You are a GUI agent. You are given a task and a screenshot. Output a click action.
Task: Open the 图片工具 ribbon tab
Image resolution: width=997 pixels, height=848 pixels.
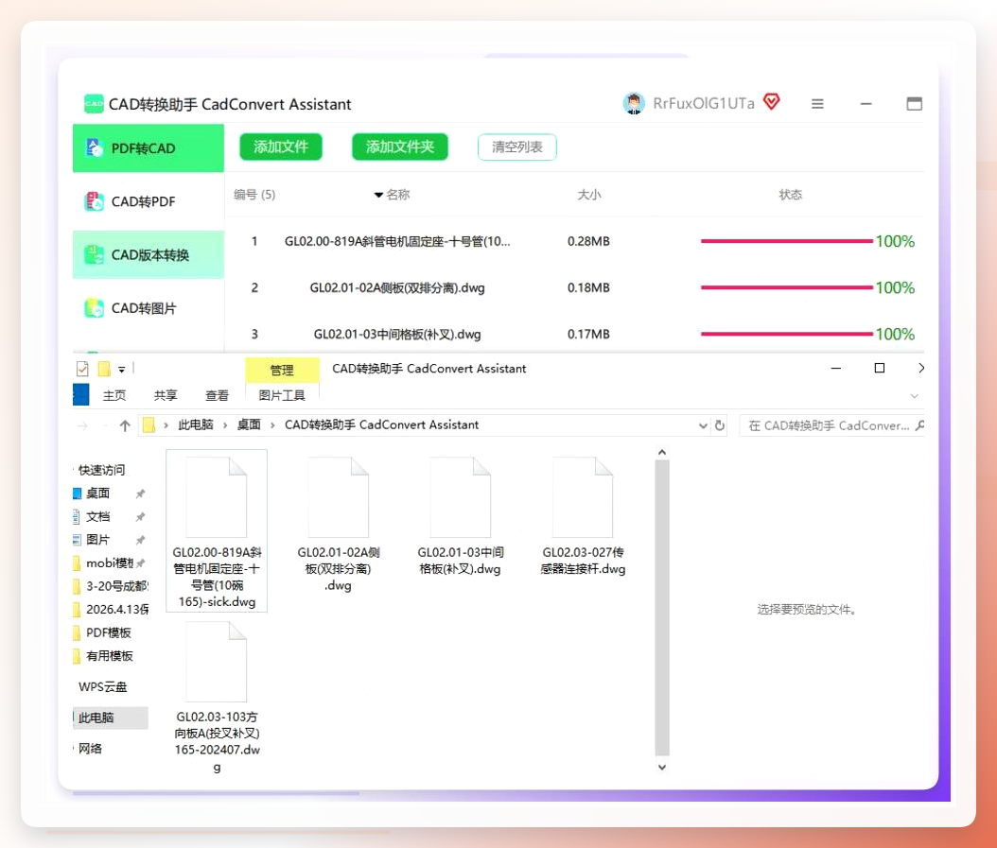point(282,395)
